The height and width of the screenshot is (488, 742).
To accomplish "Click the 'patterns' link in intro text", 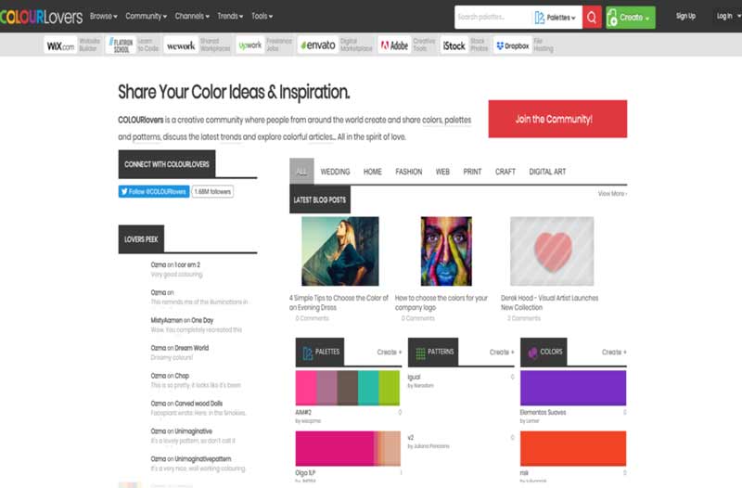I will pyautogui.click(x=147, y=137).
